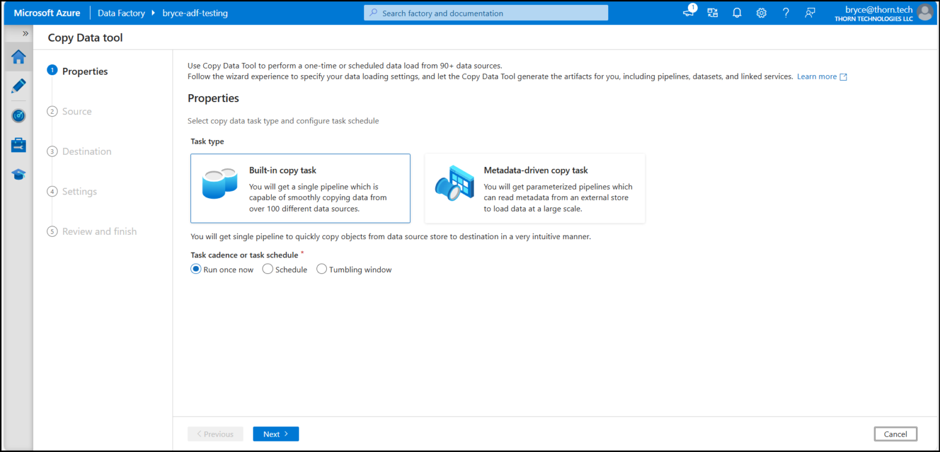Open the Learn more link

pyautogui.click(x=818, y=76)
